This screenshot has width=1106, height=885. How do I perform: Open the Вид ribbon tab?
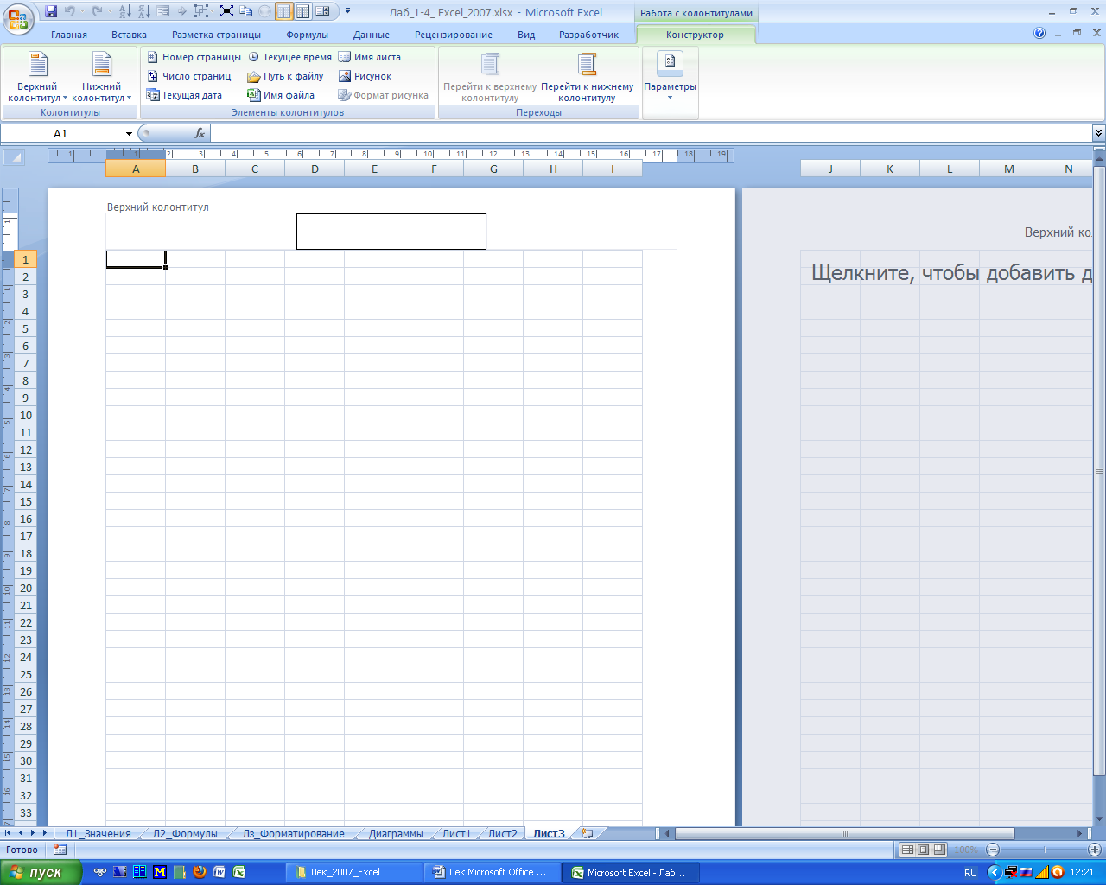click(x=526, y=35)
